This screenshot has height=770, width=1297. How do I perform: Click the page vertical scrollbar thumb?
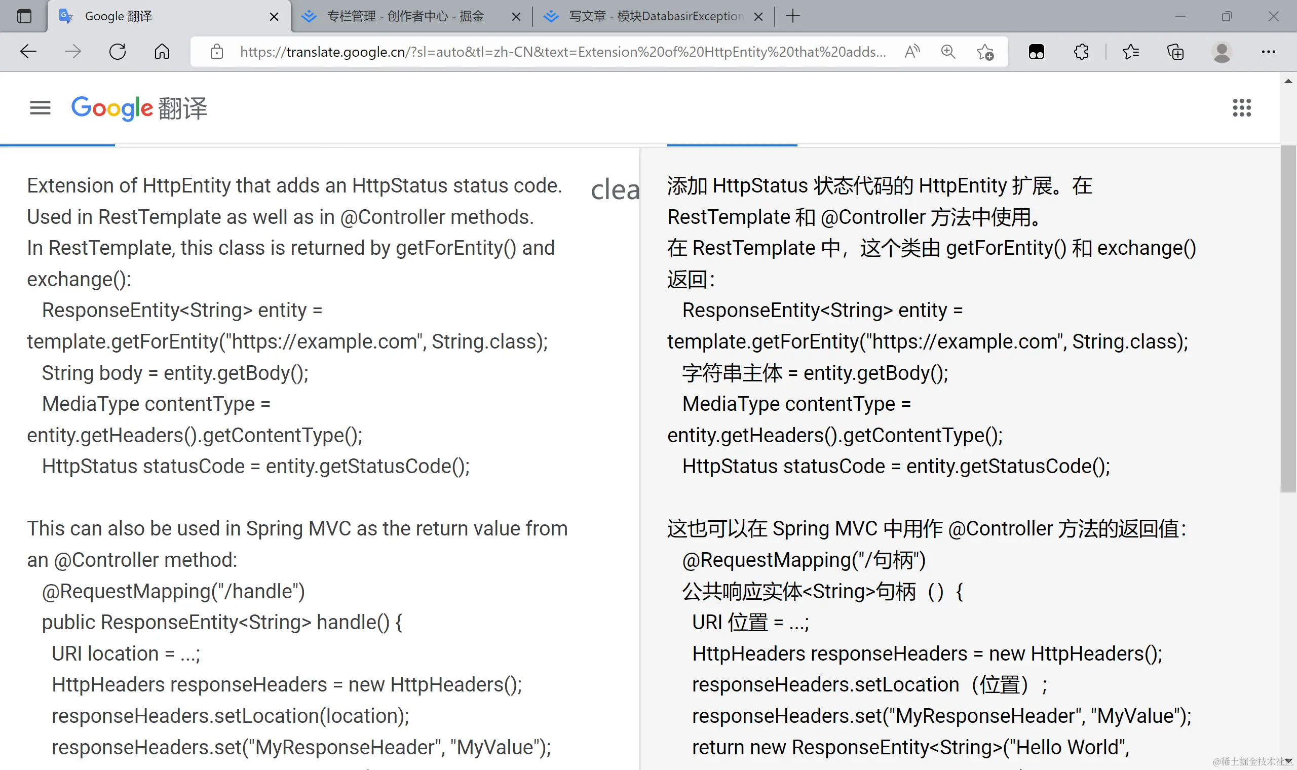(x=1288, y=318)
